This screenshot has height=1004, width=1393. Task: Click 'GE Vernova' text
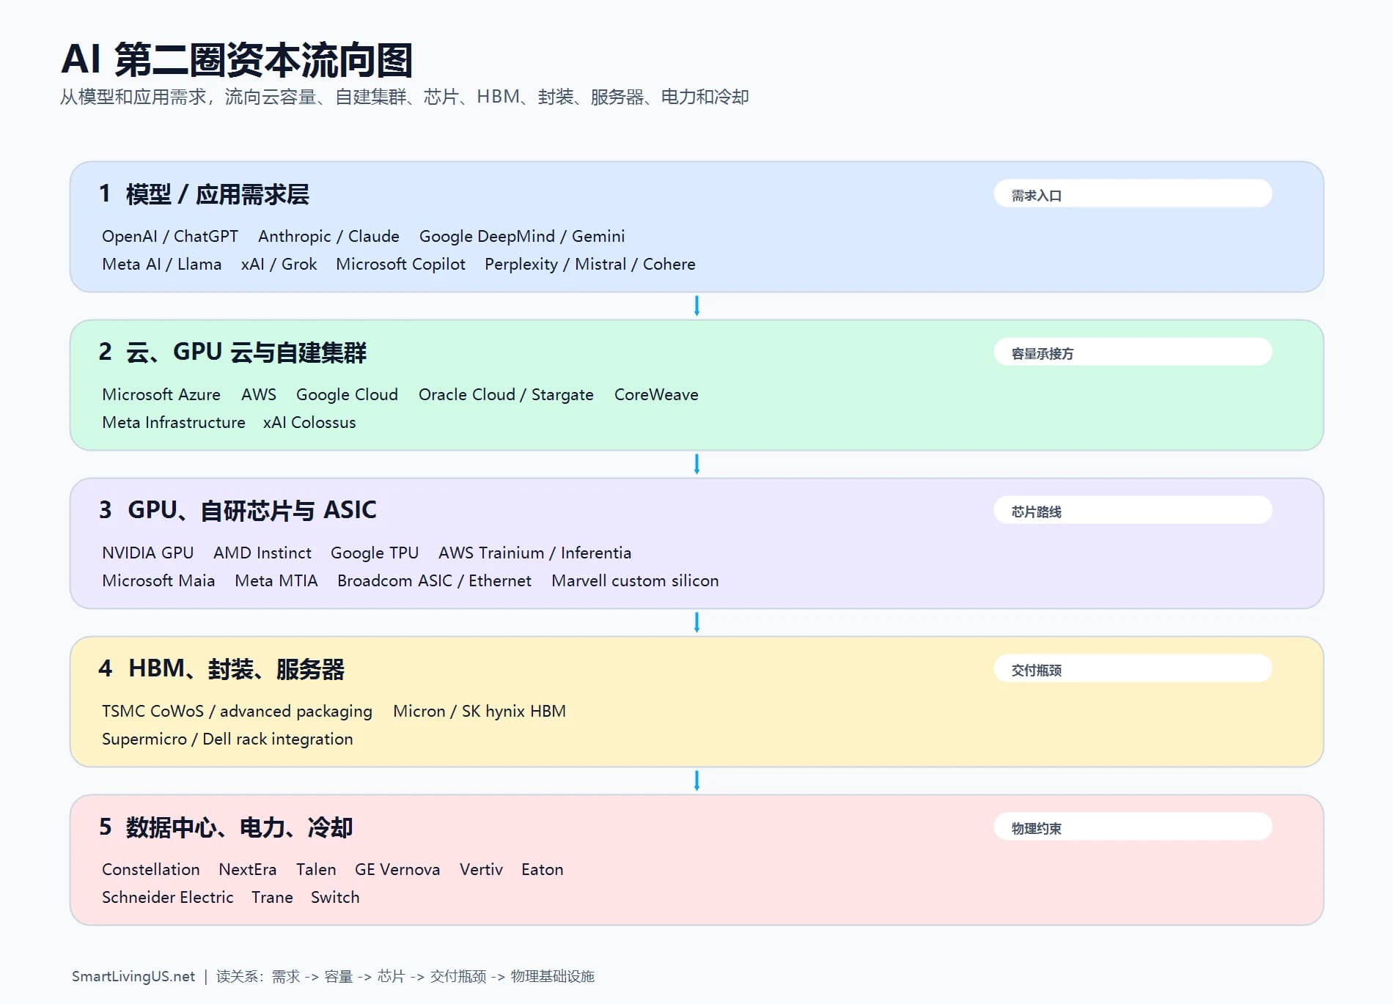[x=397, y=869]
